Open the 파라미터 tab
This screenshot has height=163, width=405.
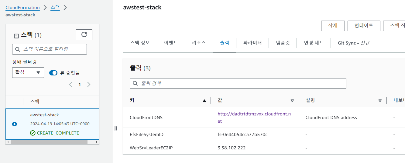(252, 43)
